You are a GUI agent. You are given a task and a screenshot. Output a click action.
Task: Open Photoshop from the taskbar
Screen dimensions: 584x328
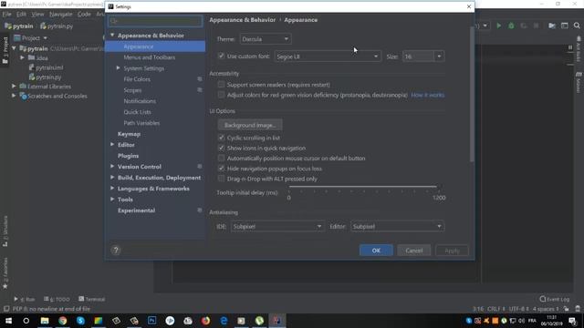tap(152, 321)
